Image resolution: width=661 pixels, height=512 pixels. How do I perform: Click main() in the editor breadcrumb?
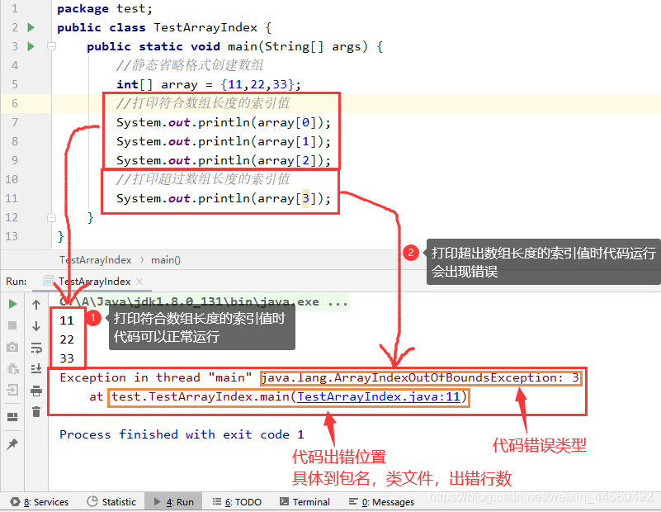point(165,260)
